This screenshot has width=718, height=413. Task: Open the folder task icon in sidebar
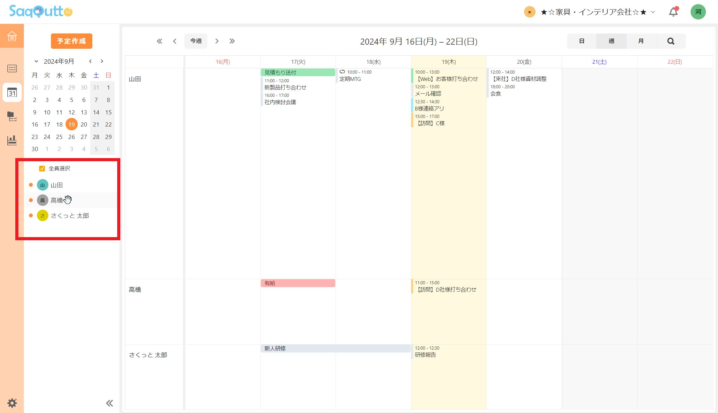click(12, 116)
